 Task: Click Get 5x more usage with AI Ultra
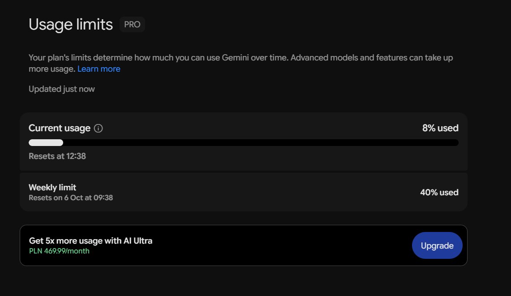(x=90, y=240)
